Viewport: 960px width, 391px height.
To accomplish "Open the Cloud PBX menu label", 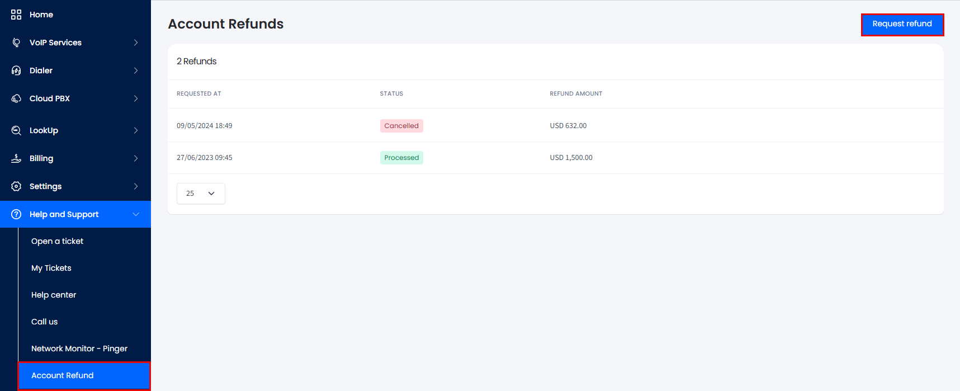I will point(50,98).
